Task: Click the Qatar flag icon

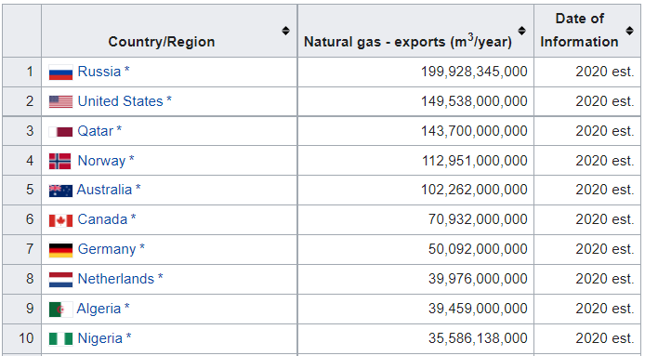Action: click(x=61, y=131)
